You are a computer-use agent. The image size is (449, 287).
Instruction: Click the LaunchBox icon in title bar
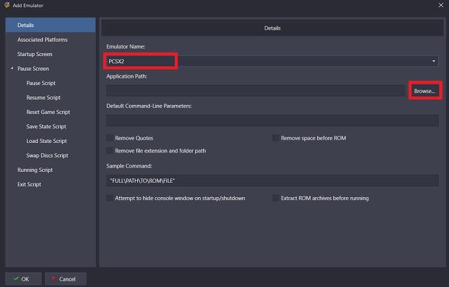tap(7, 5)
